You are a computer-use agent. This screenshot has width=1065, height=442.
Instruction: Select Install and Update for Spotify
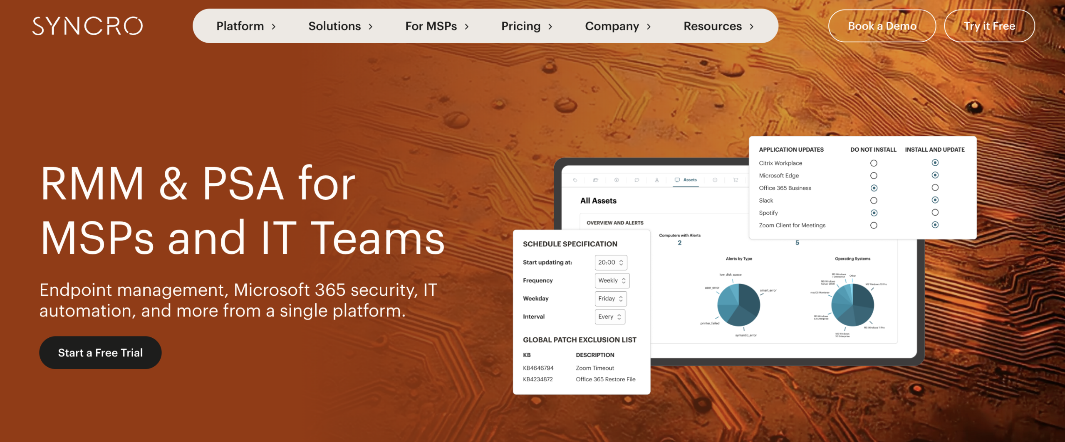tap(935, 212)
